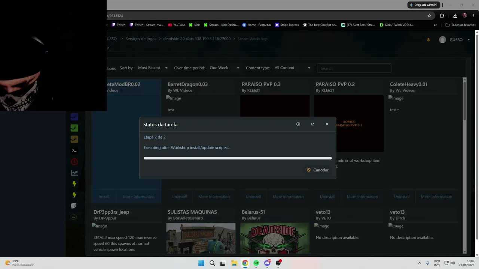This screenshot has width=479, height=269.
Task: Open the Windows Start menu
Action: [x=201, y=263]
